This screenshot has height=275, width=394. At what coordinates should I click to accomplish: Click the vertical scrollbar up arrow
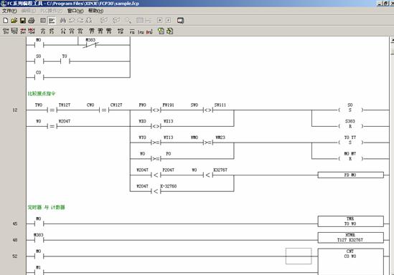tap(392, 40)
